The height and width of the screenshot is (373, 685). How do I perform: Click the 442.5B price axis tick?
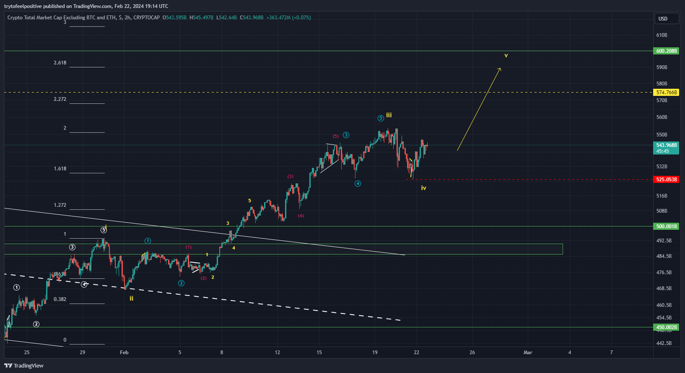click(664, 343)
